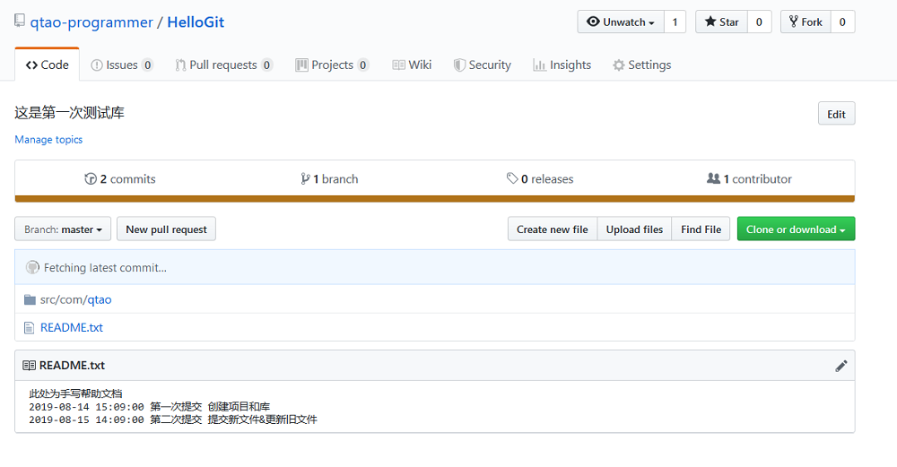Click the Projects board icon
Image resolution: width=897 pixels, height=467 pixels.
point(301,65)
